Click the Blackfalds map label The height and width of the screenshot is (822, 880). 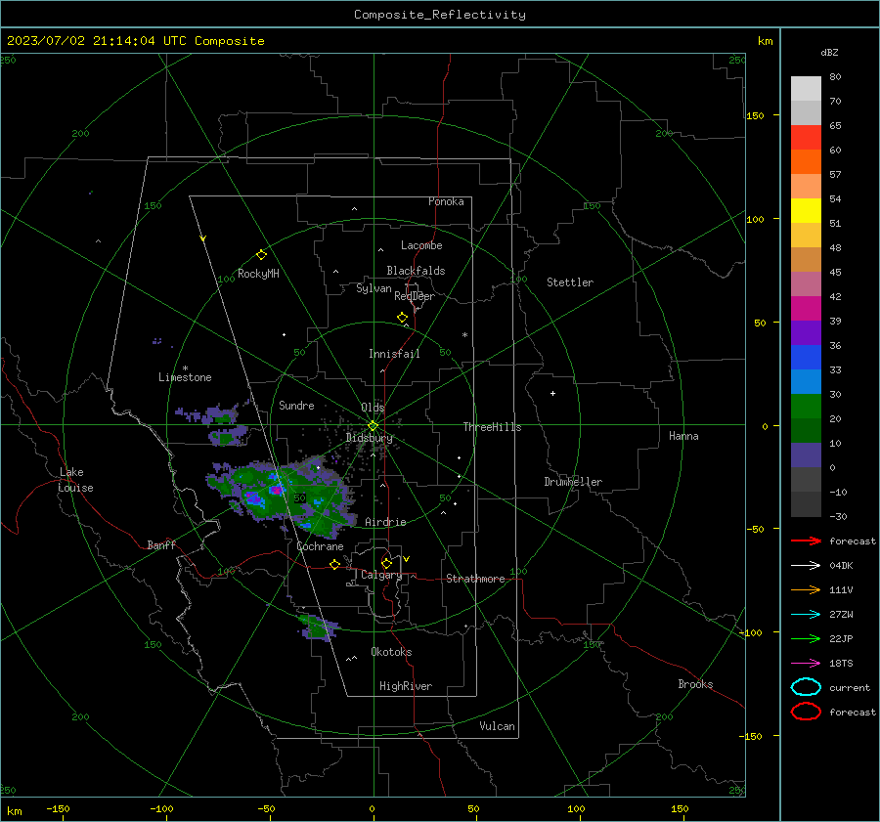tap(416, 271)
